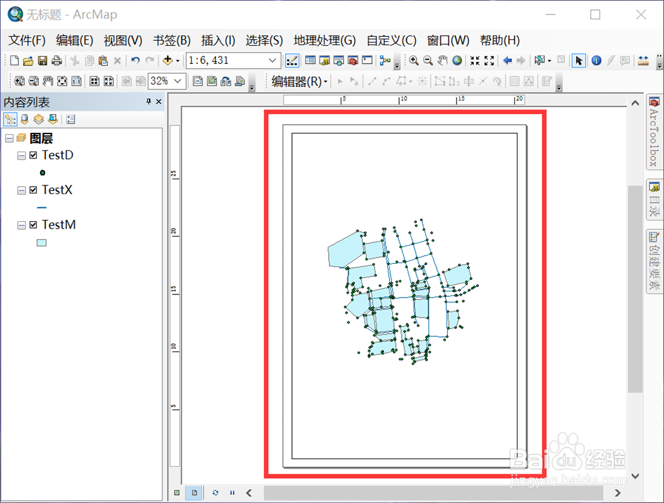
Task: Pause drawing button
Action: (x=232, y=493)
